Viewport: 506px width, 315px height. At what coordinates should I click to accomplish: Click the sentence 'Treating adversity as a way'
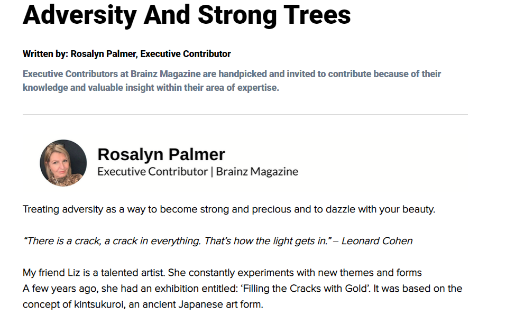(x=229, y=209)
